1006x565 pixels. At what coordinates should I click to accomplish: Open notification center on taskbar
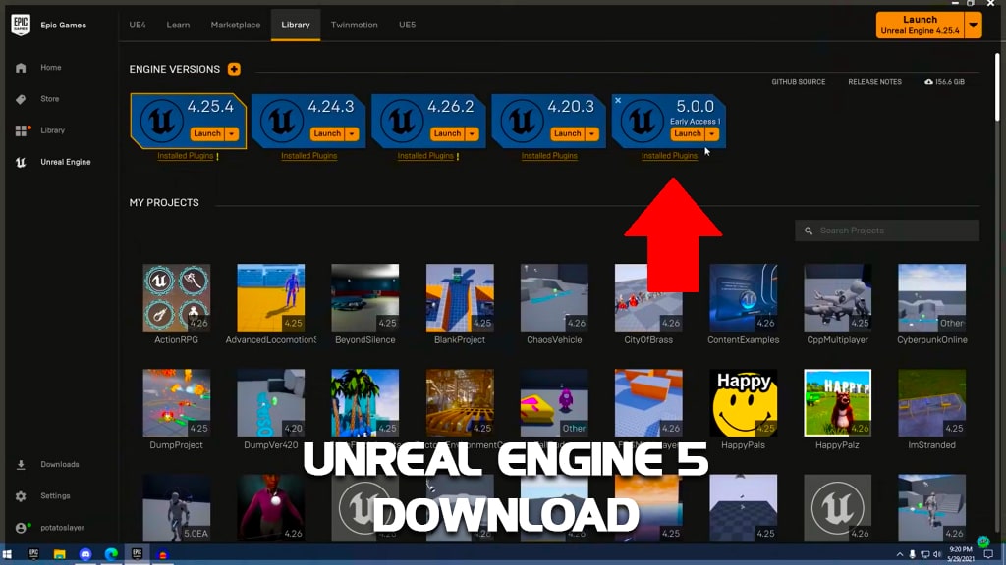988,555
